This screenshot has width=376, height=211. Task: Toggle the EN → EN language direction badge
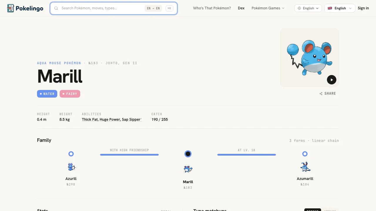point(153,8)
